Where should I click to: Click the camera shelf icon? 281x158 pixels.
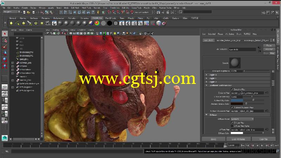click(48, 23)
